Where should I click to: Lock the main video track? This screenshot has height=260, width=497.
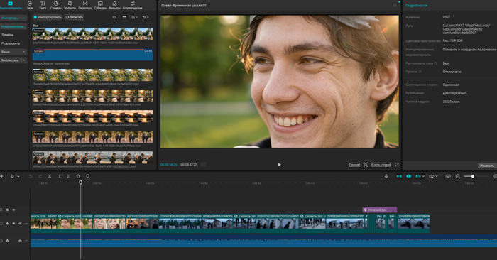coord(7,224)
